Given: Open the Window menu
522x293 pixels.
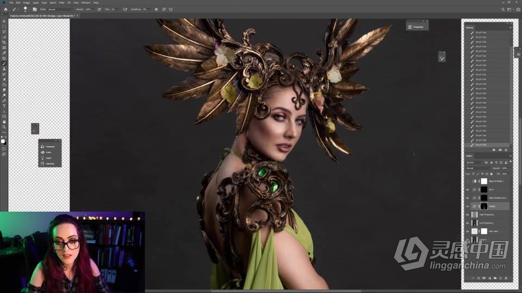Looking at the screenshot, I should pos(86,3).
